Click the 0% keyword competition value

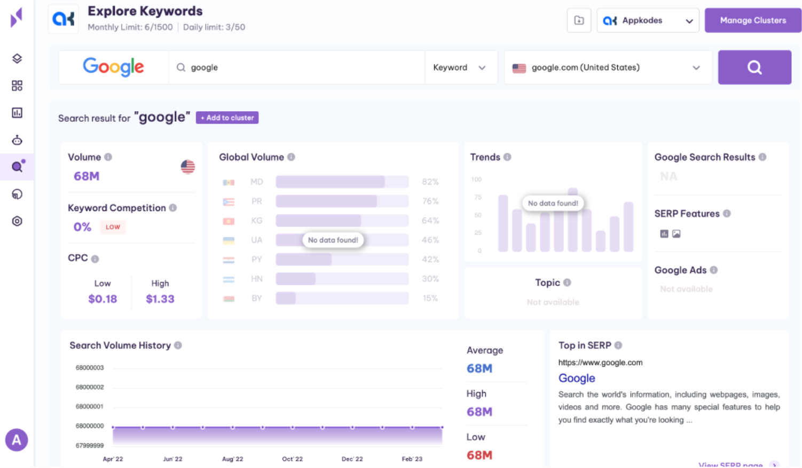point(82,227)
